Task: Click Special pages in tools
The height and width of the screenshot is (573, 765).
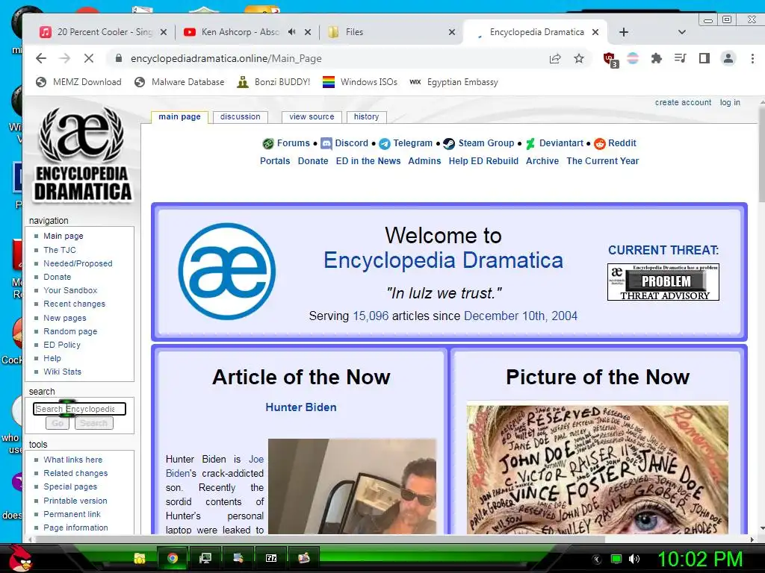Action: [x=70, y=486]
